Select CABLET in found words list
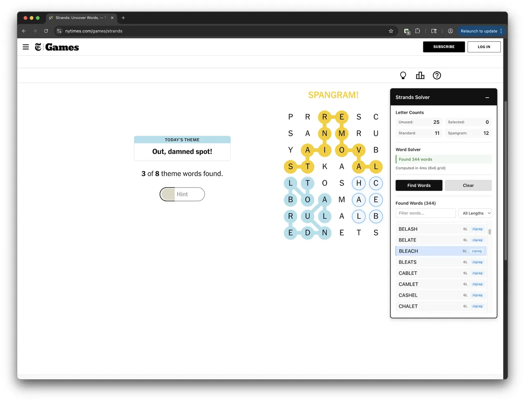Screen dimensions: 525x402 pos(441,273)
